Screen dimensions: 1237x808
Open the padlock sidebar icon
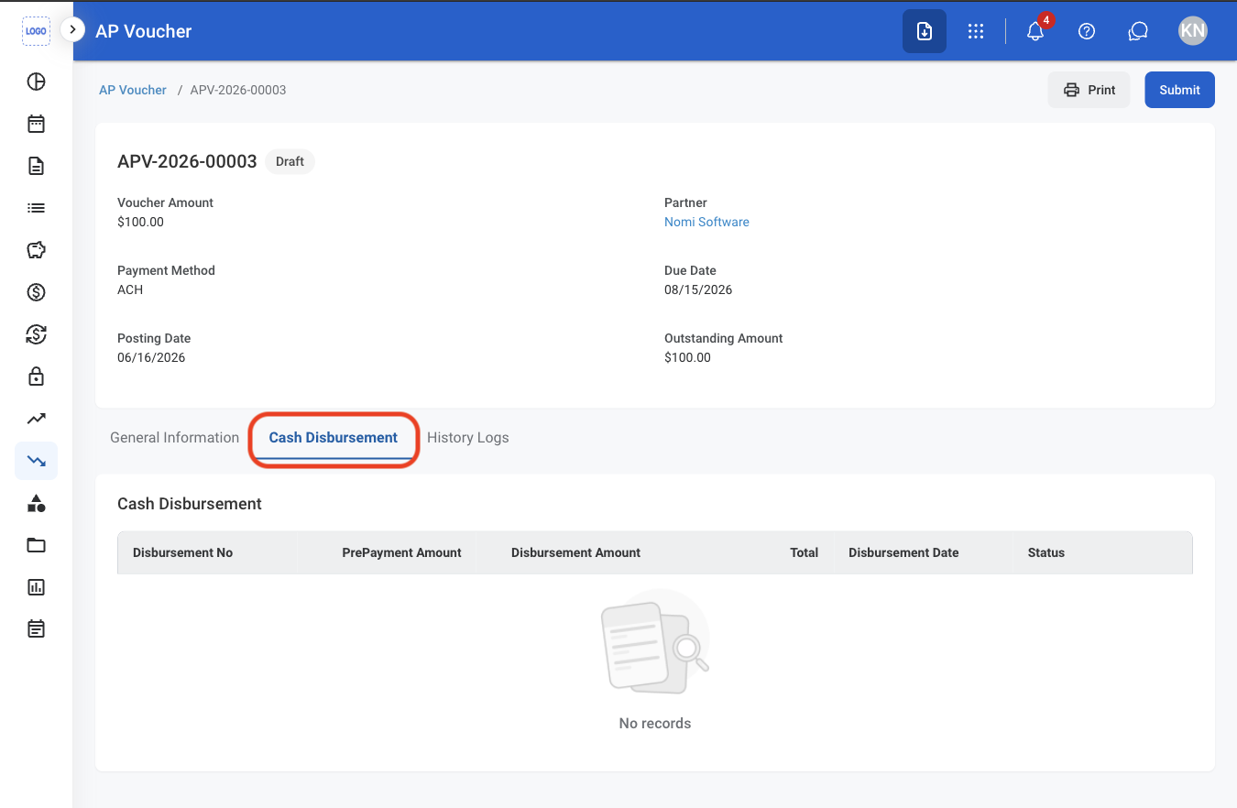(x=36, y=377)
